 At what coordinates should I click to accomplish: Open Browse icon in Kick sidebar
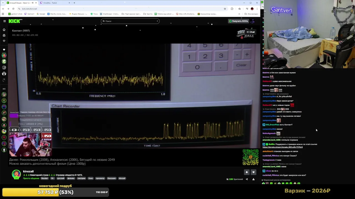(x=4, y=35)
